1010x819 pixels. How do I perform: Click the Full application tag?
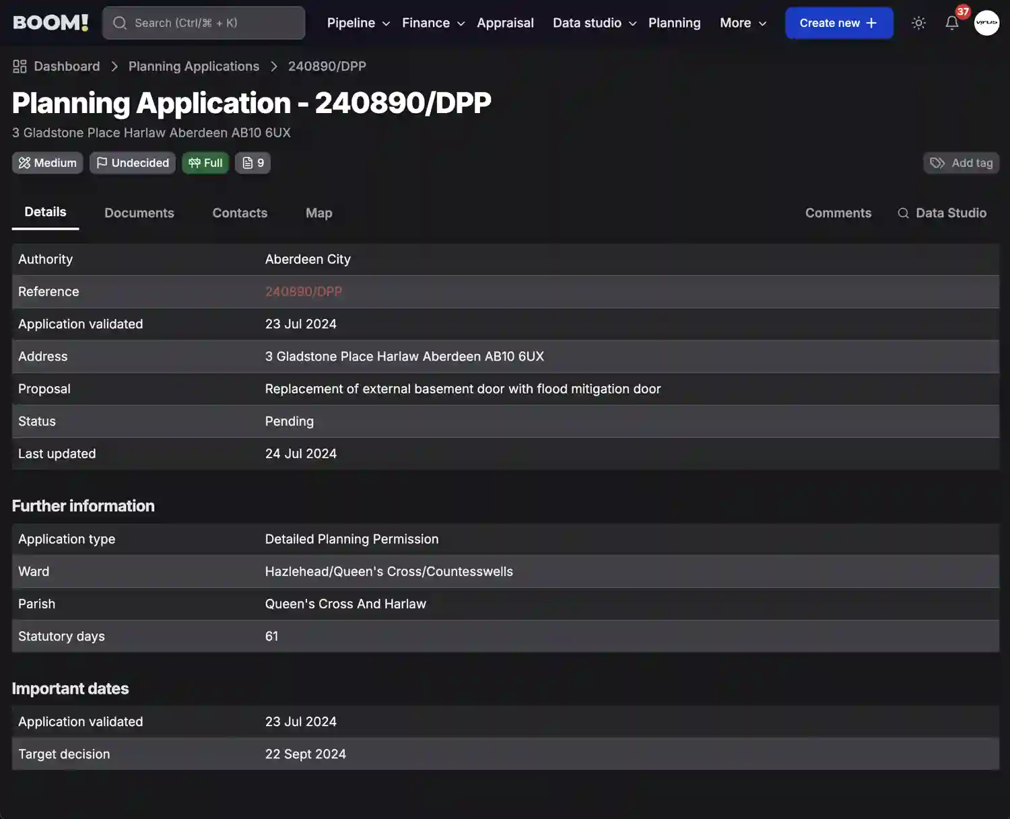[205, 163]
